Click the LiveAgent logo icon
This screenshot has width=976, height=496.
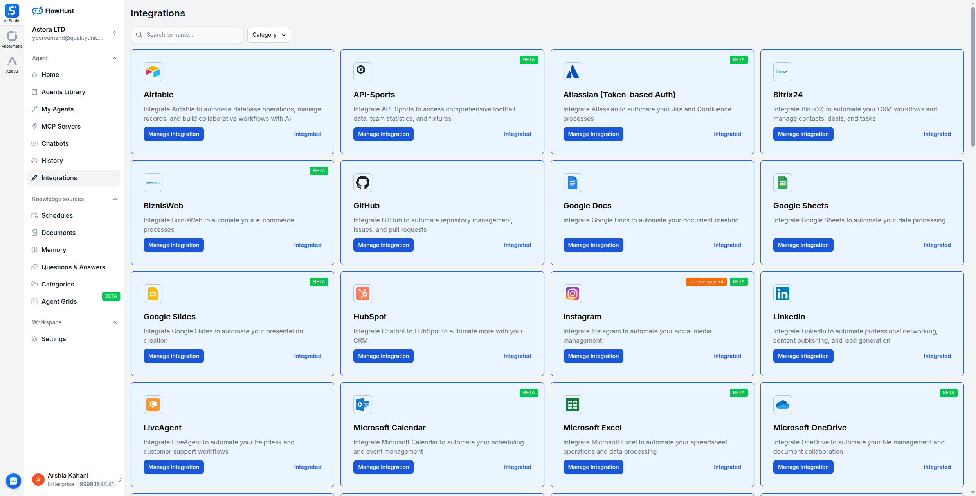point(153,405)
